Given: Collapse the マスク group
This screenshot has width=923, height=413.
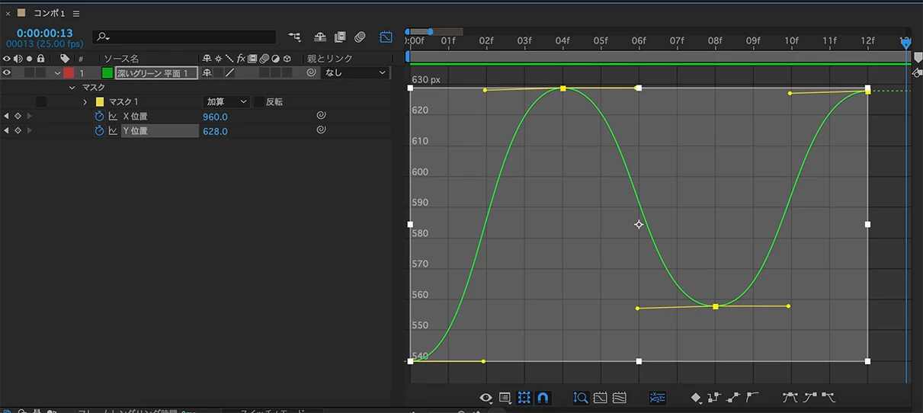Looking at the screenshot, I should tap(72, 88).
